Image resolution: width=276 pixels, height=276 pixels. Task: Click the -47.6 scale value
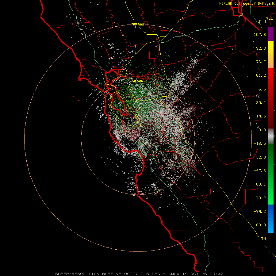point(260,171)
